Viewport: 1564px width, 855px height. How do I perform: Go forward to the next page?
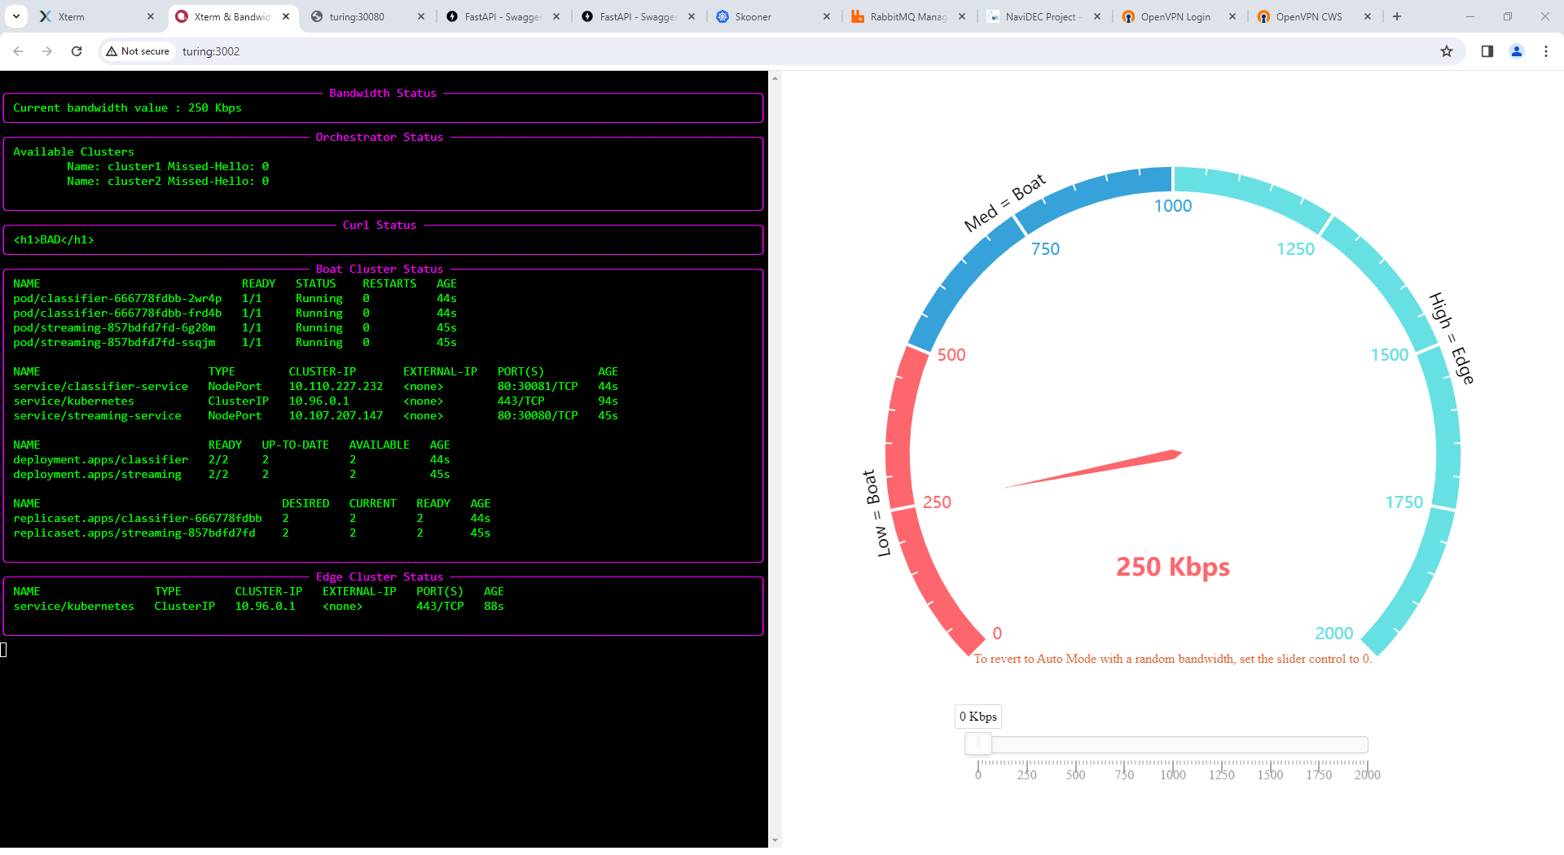point(47,51)
